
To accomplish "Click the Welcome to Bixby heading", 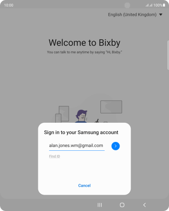I will tap(84, 42).
